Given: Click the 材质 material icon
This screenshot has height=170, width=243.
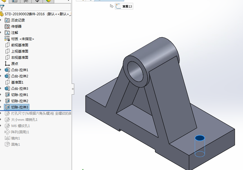Looking at the screenshot, I should [x=7, y=39].
